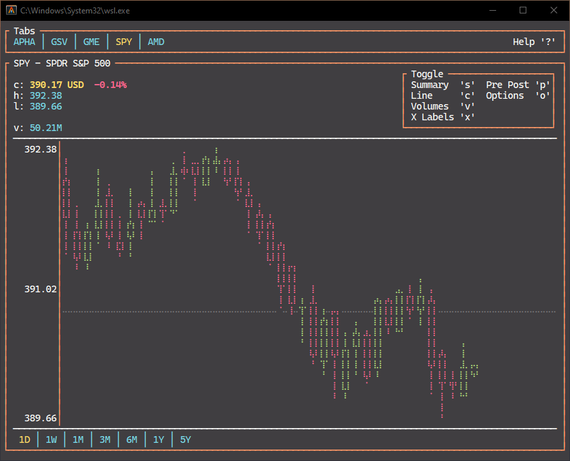Select the 3M time frame
Screen dimensions: 570x461
(x=105, y=439)
